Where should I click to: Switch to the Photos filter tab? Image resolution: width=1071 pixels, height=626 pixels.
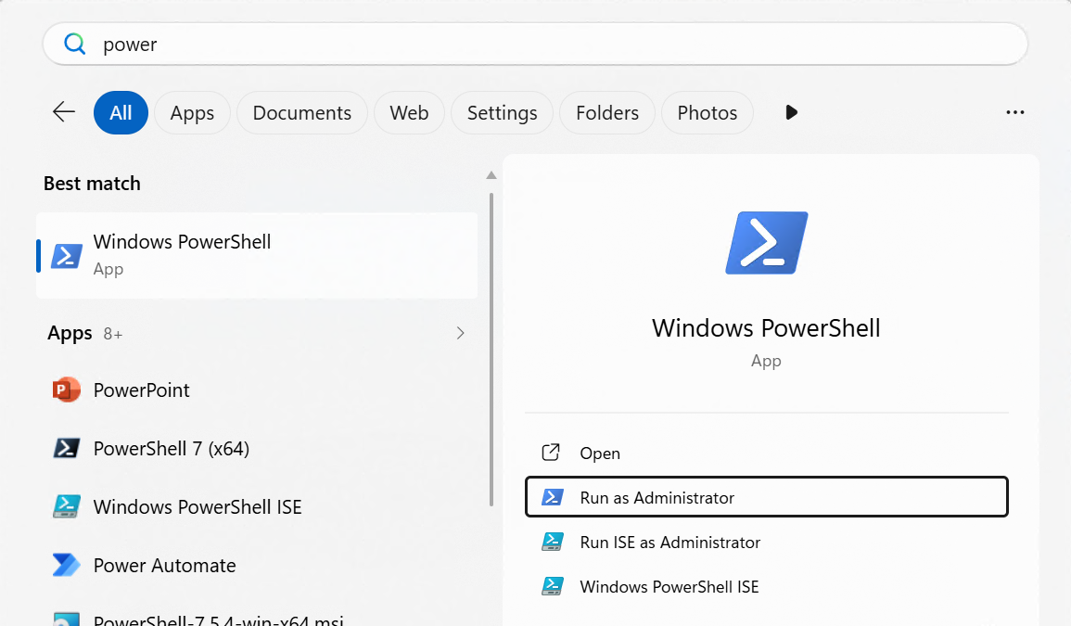pos(707,113)
